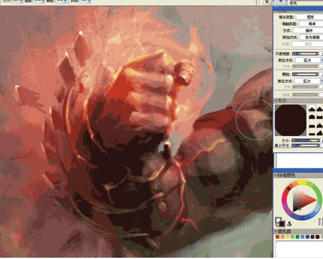Adjust the 大小 brush size slider
Screen dimensions: 323x259
[x=306, y=141]
